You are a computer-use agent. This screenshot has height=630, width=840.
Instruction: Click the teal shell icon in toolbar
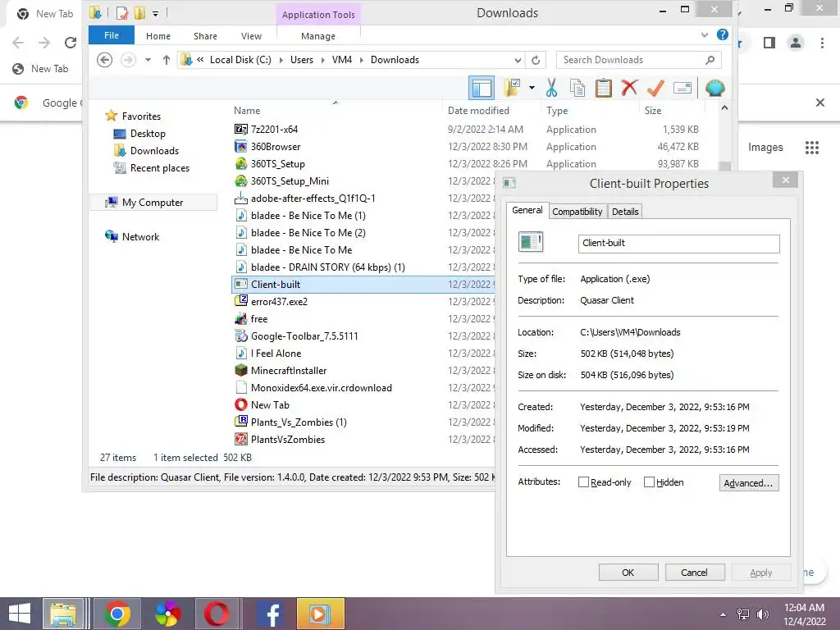click(x=714, y=88)
